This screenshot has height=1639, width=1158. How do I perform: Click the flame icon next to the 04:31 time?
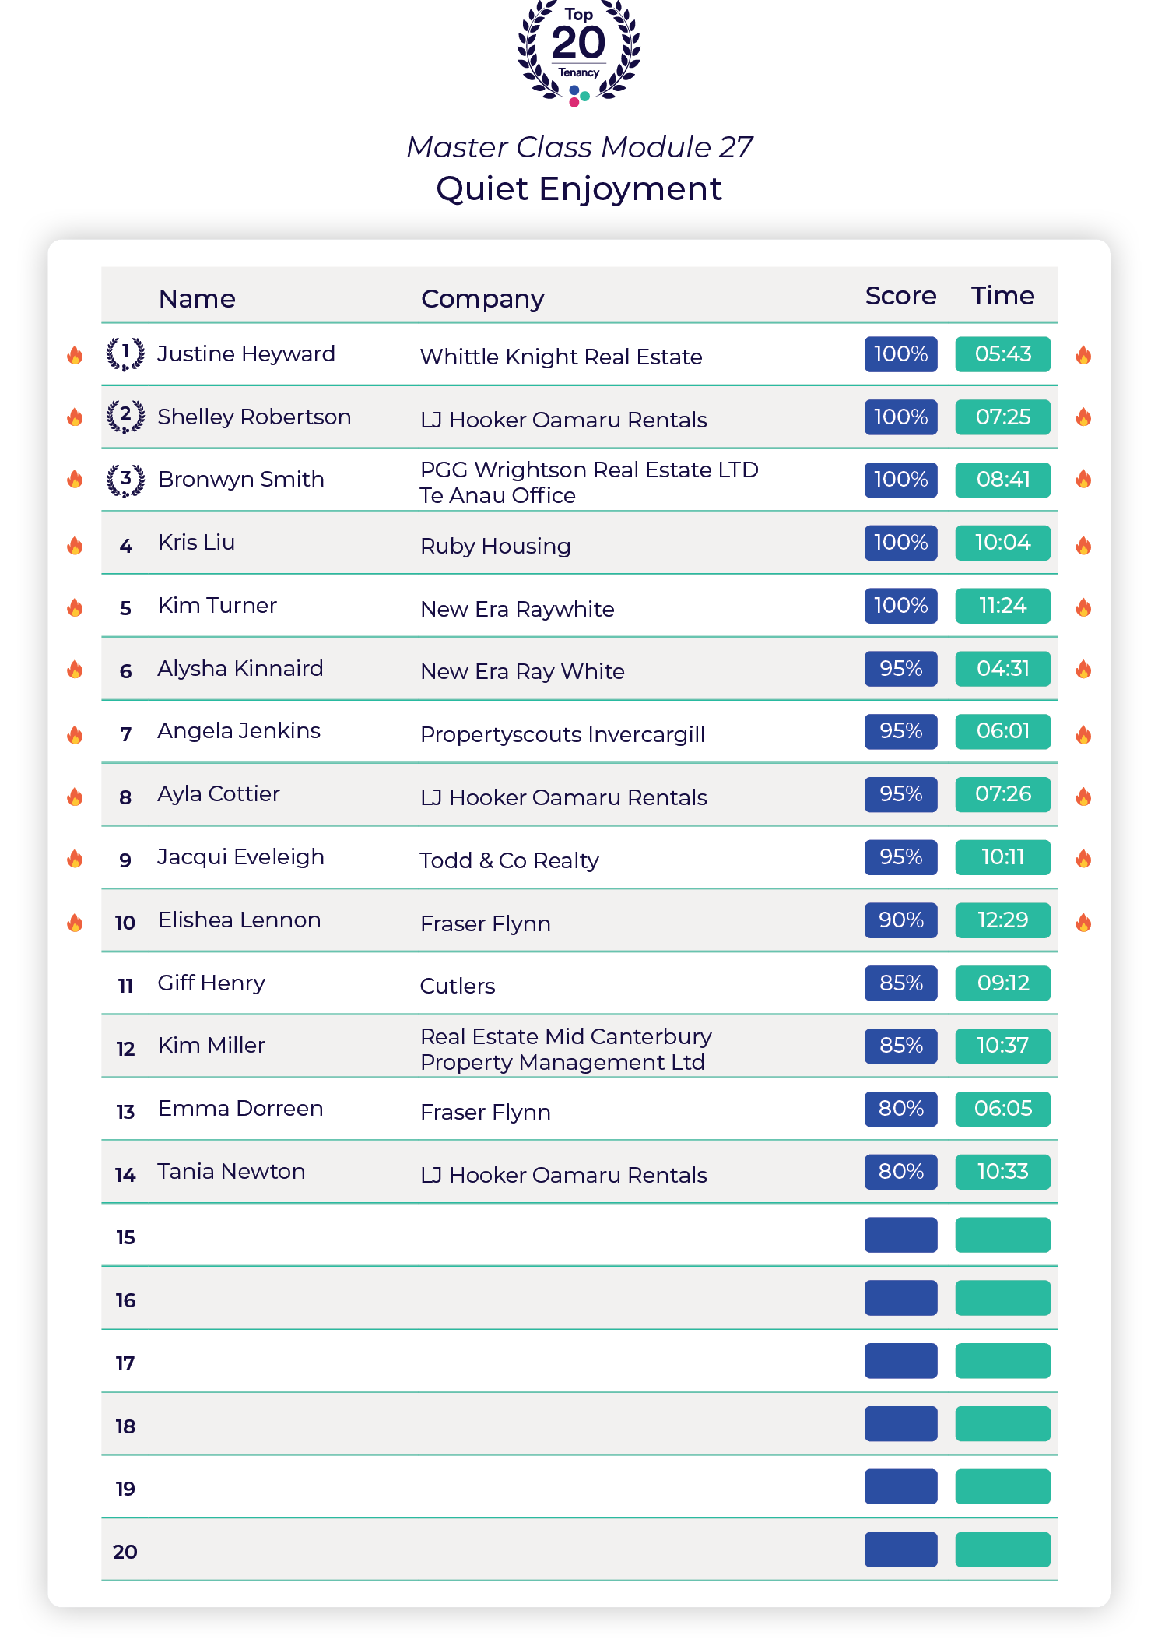[1083, 669]
